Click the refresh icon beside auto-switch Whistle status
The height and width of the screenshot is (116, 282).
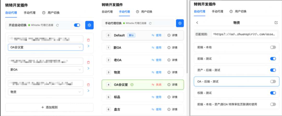(57, 25)
